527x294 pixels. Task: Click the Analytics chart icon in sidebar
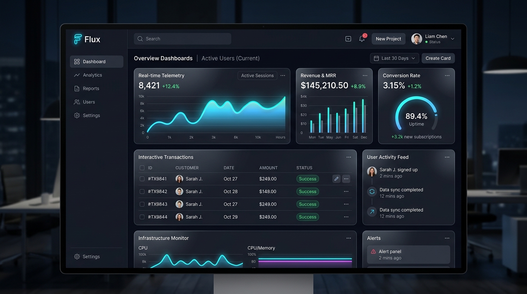pyautogui.click(x=77, y=75)
